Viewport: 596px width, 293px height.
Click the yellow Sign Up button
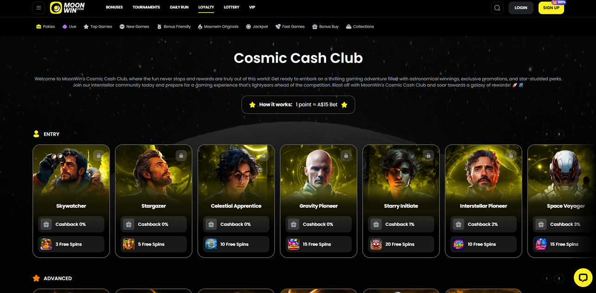pyautogui.click(x=551, y=8)
